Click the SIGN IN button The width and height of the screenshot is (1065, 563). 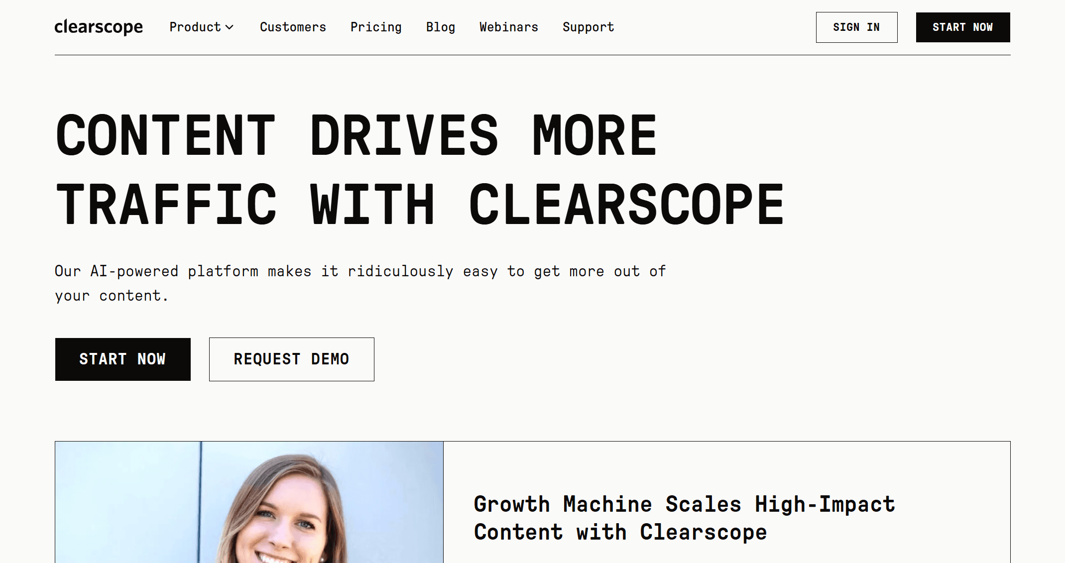[x=856, y=27]
